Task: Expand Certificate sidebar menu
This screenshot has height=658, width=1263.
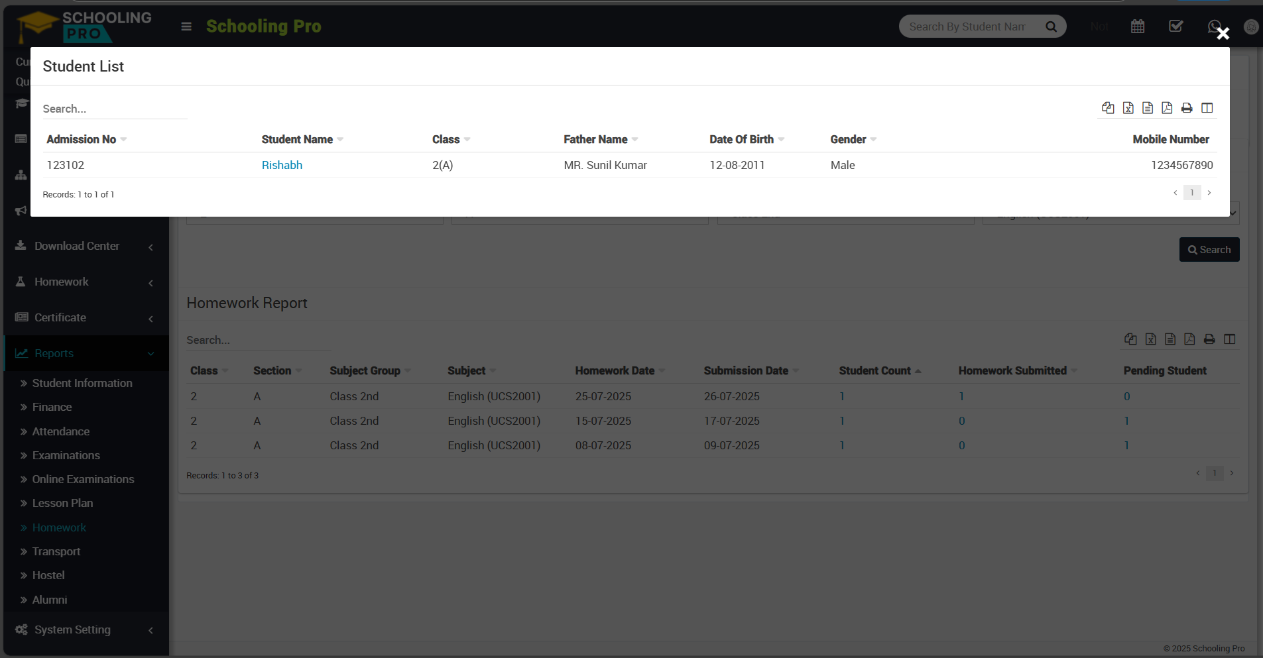Action: [x=86, y=317]
